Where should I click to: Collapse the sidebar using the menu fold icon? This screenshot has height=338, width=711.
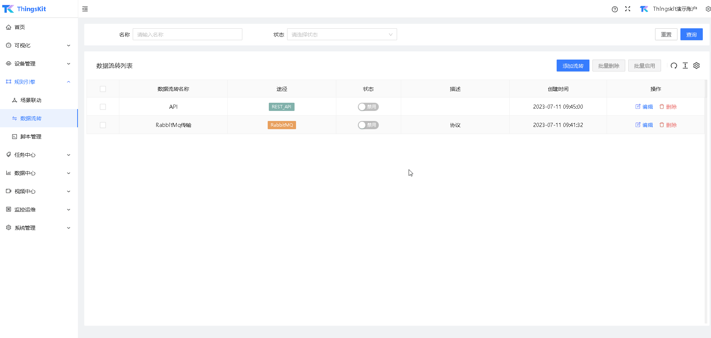click(x=85, y=9)
